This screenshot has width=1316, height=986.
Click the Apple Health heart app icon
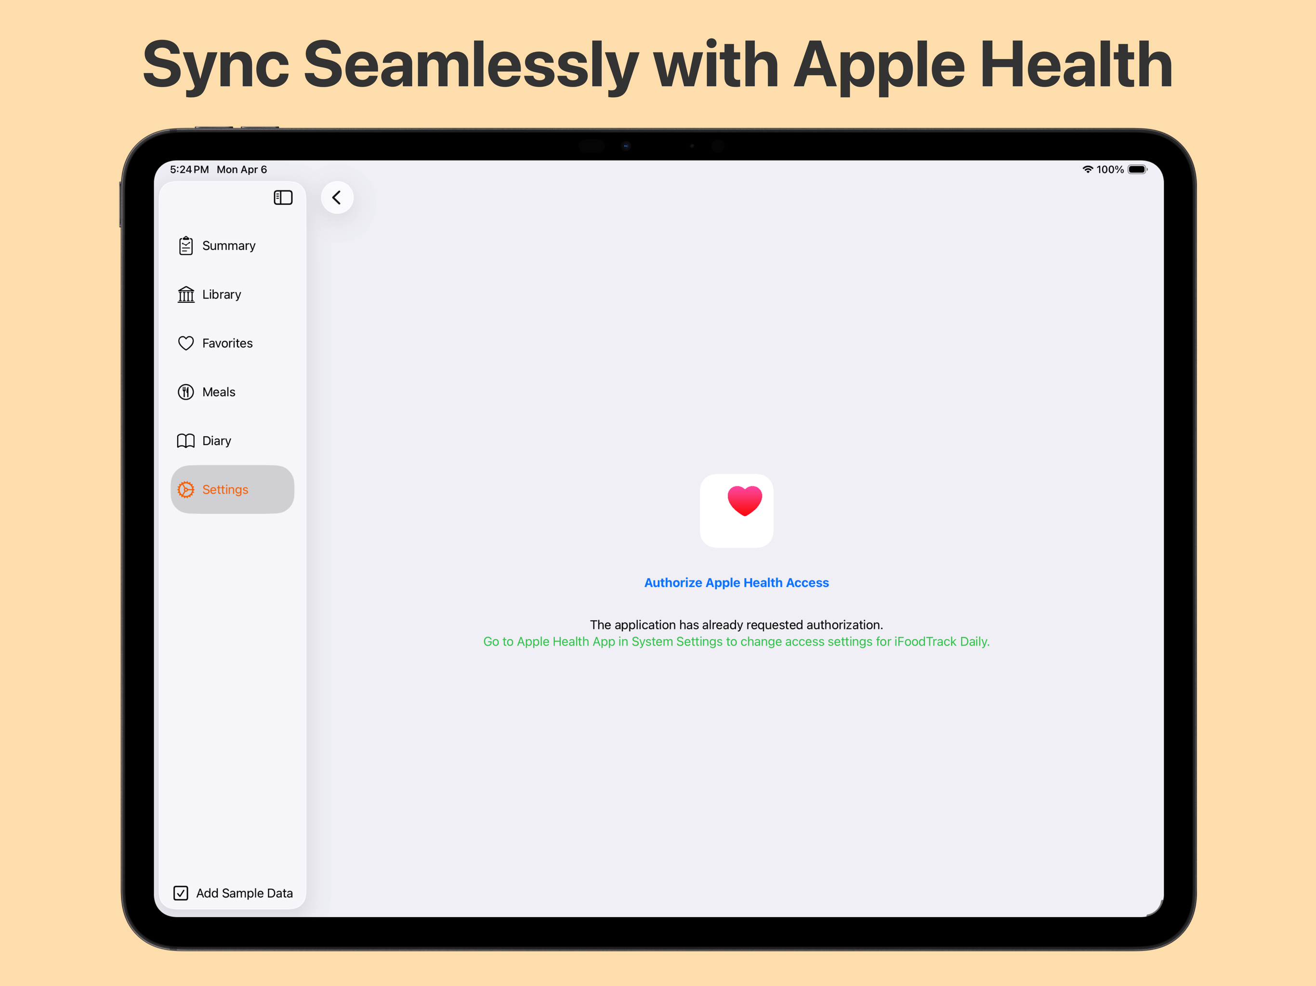coord(737,510)
